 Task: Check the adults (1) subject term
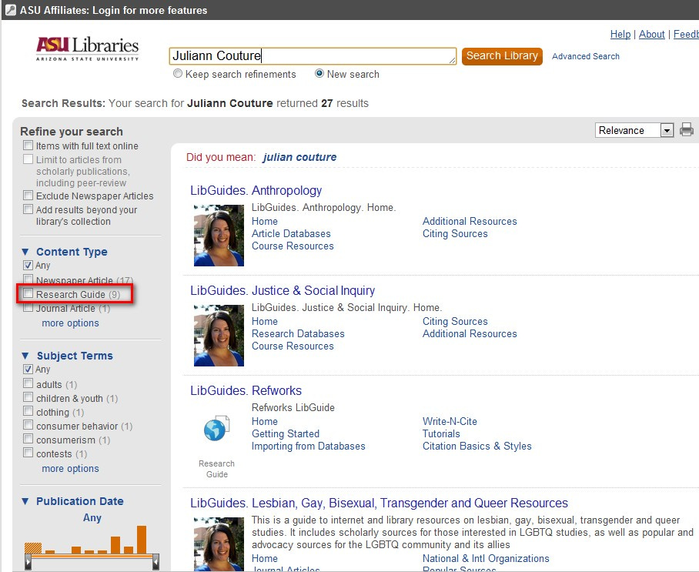pos(28,383)
